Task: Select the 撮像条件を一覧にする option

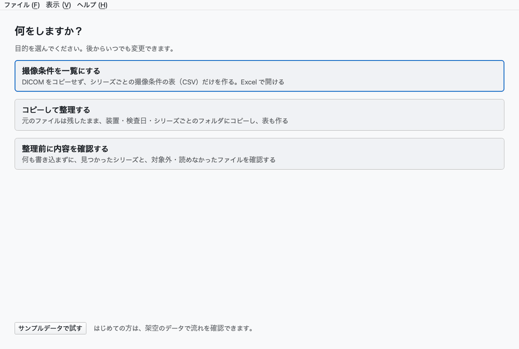Action: click(x=259, y=76)
